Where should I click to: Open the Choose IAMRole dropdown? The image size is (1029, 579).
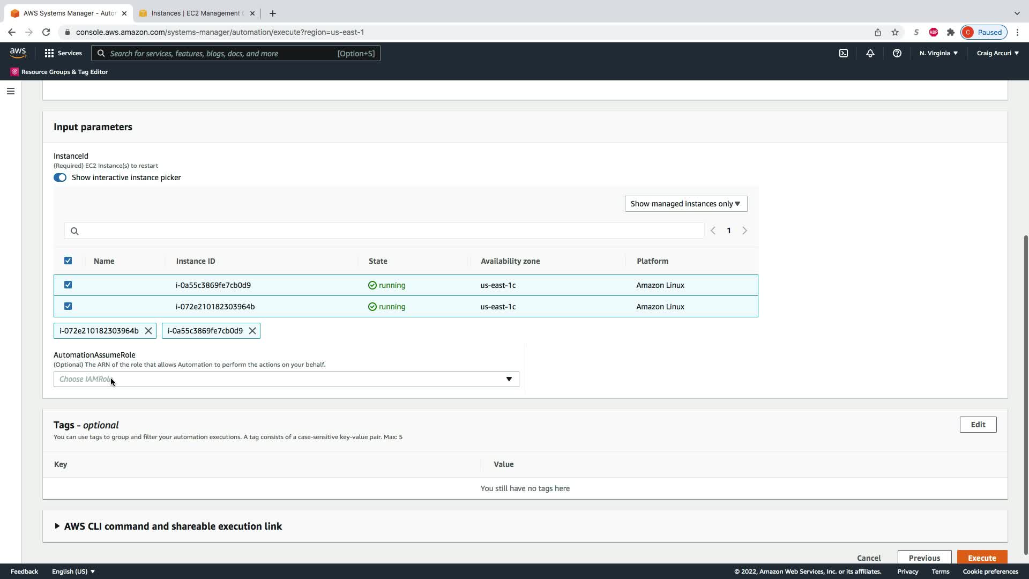[286, 379]
